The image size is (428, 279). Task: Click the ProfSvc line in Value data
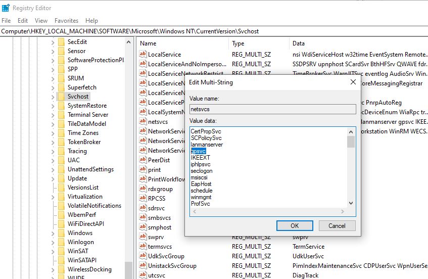coord(200,204)
